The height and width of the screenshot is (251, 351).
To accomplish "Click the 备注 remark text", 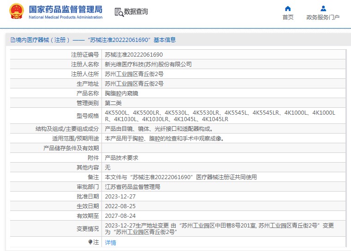I will (x=181, y=177).
